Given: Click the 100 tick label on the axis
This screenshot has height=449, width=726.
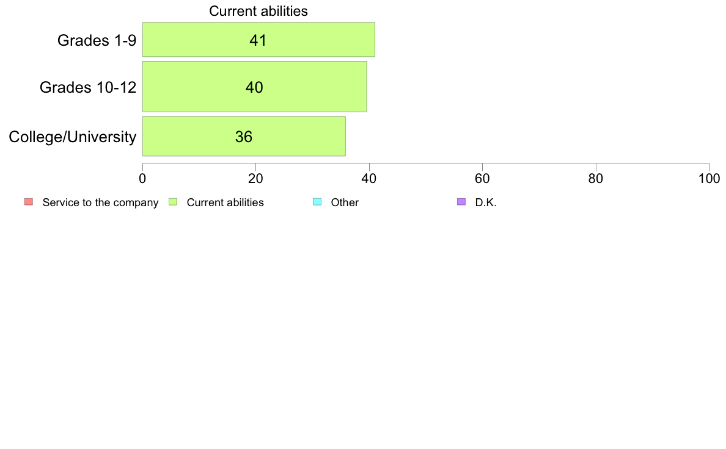Looking at the screenshot, I should (x=709, y=179).
